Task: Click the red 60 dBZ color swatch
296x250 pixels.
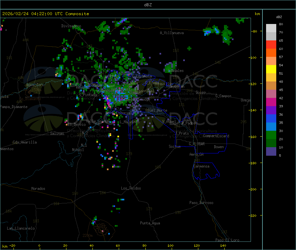Action: 271,44
